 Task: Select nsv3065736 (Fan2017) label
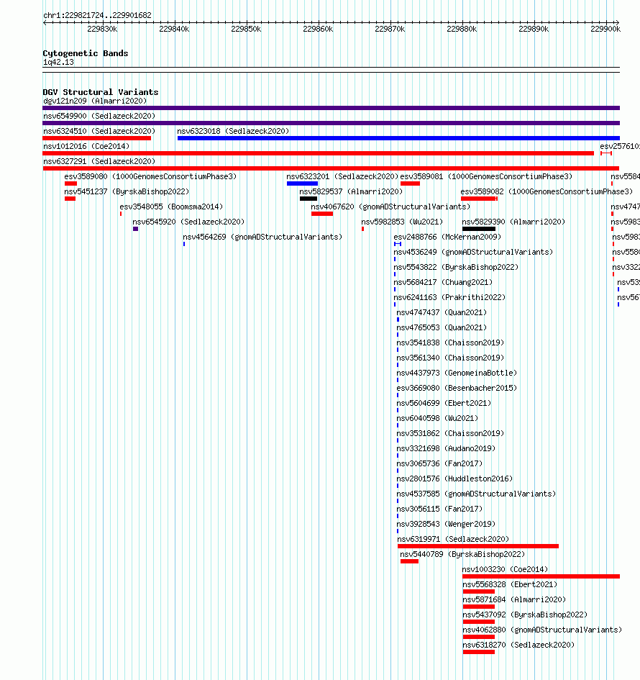click(439, 464)
